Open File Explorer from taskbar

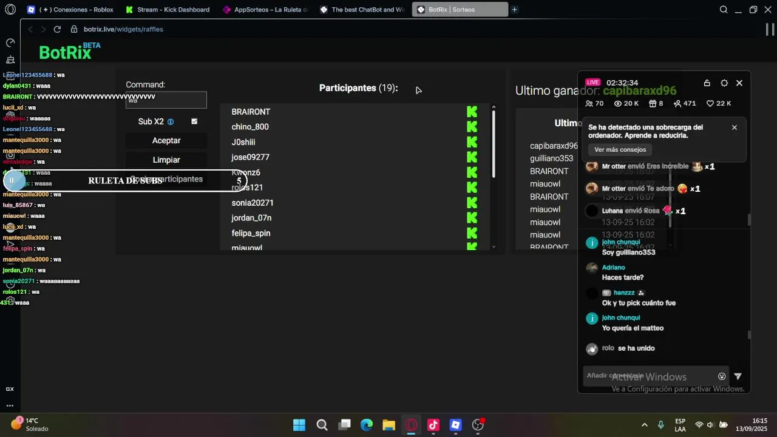pos(388,425)
